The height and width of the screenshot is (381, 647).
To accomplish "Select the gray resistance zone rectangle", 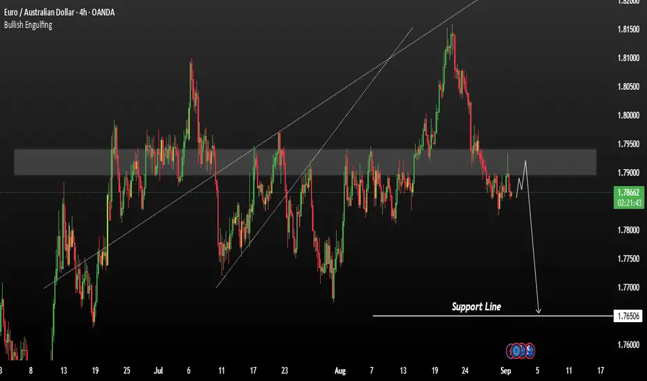I will (x=305, y=162).
